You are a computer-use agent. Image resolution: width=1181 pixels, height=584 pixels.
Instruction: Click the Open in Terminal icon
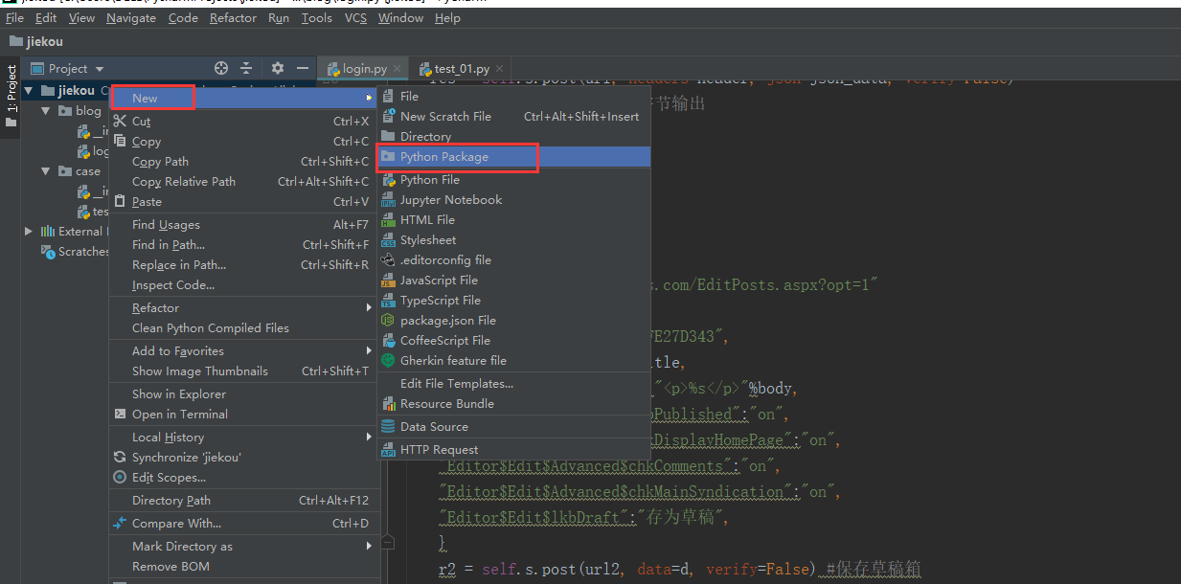pyautogui.click(x=120, y=415)
